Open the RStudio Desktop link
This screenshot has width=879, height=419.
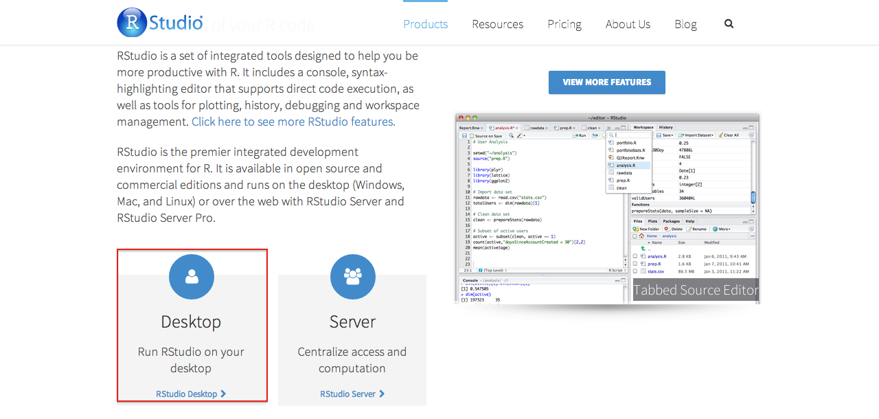(187, 394)
